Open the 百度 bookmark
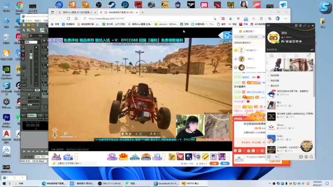 [x=55, y=24]
